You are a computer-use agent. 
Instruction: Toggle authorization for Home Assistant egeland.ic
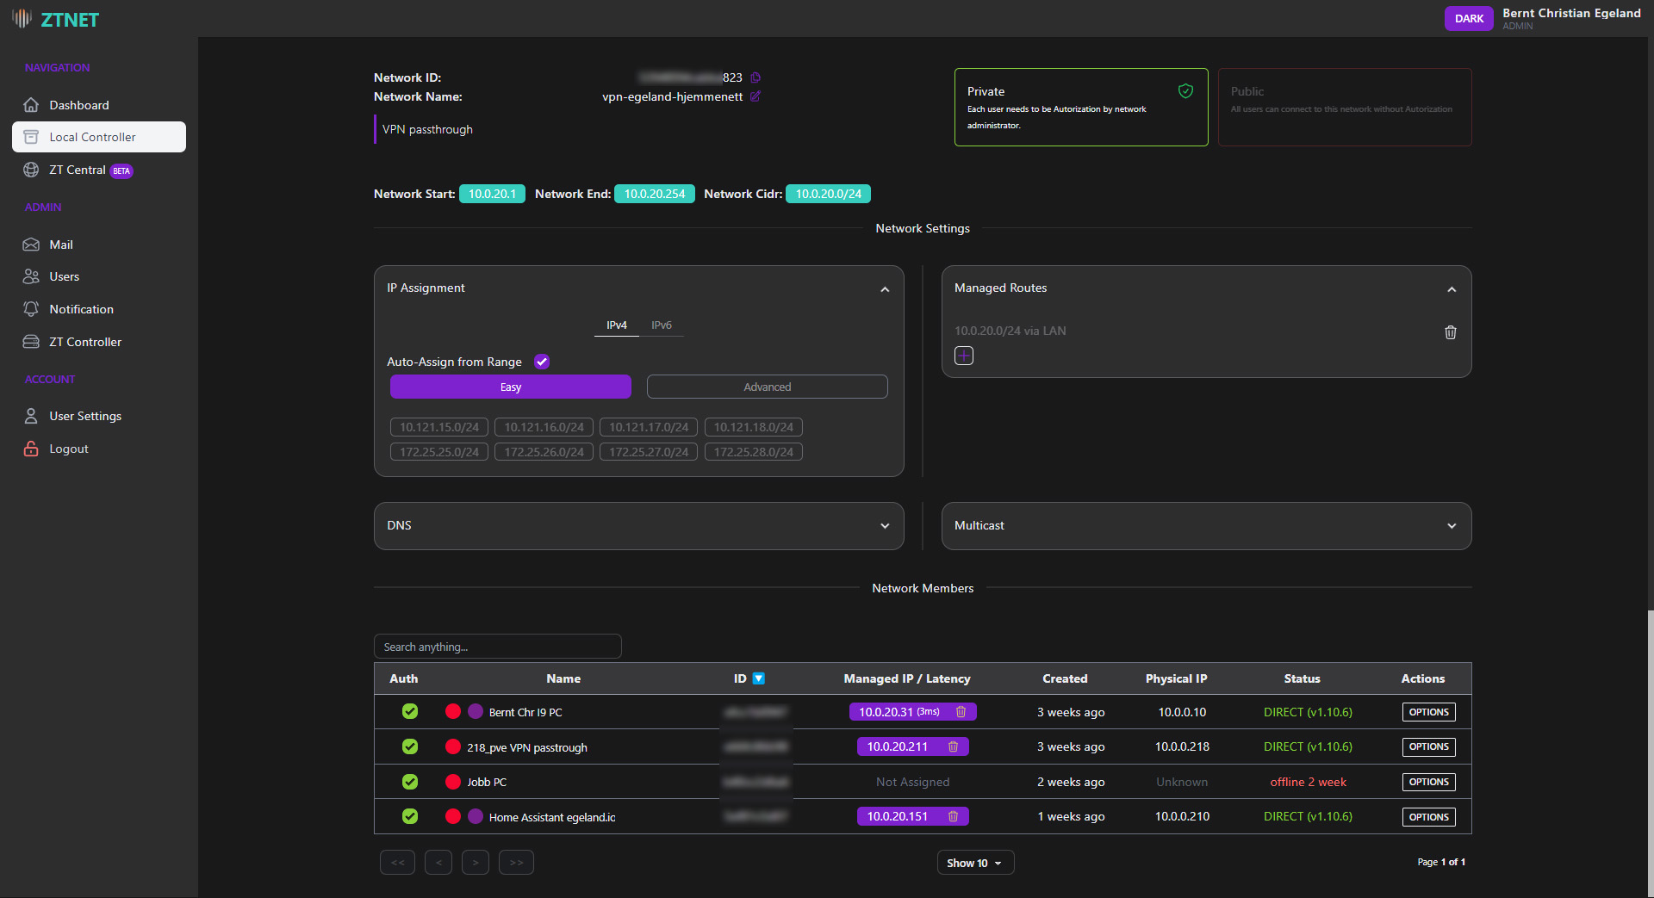(410, 816)
